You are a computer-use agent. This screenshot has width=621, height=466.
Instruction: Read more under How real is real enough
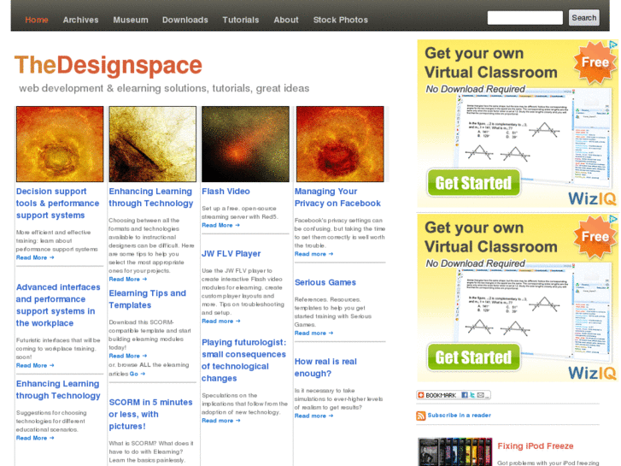tap(313, 416)
